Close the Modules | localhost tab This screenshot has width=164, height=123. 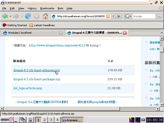tap(61, 33)
